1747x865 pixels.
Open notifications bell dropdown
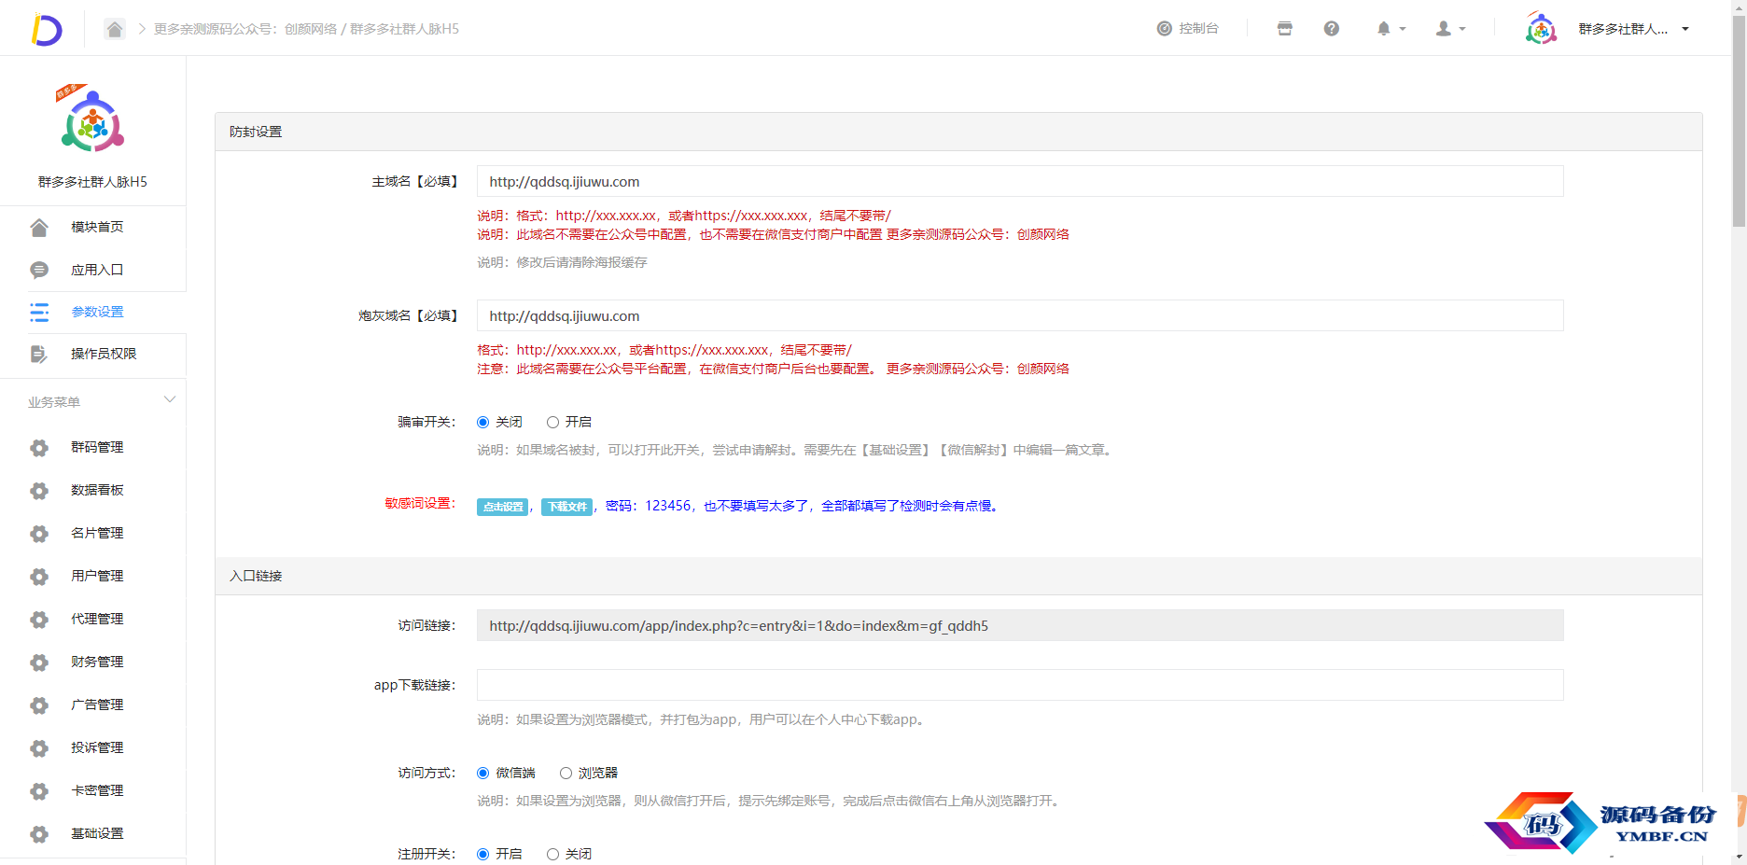click(x=1391, y=29)
